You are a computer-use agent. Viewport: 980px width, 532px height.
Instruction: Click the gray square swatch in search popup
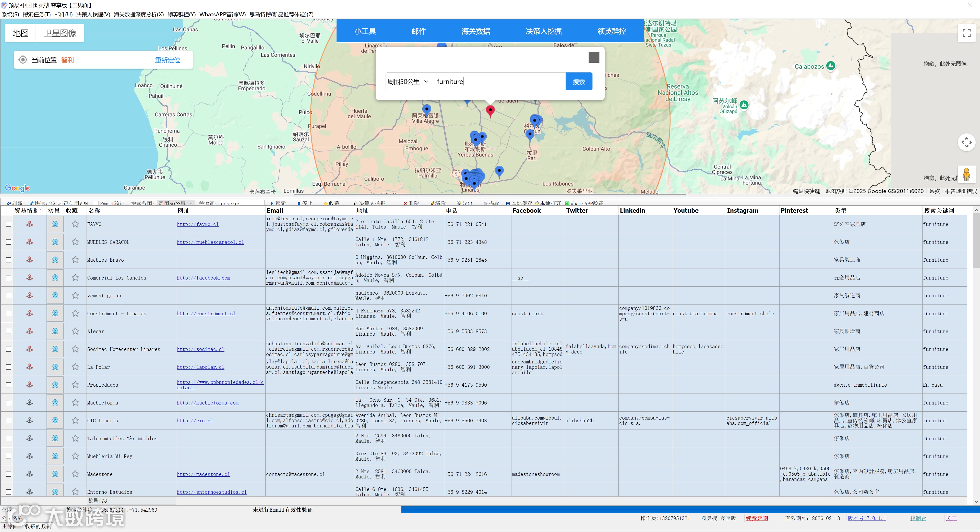pyautogui.click(x=593, y=57)
